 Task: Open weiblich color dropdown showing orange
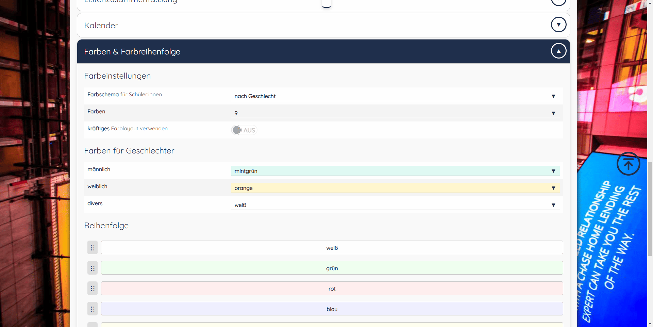395,188
